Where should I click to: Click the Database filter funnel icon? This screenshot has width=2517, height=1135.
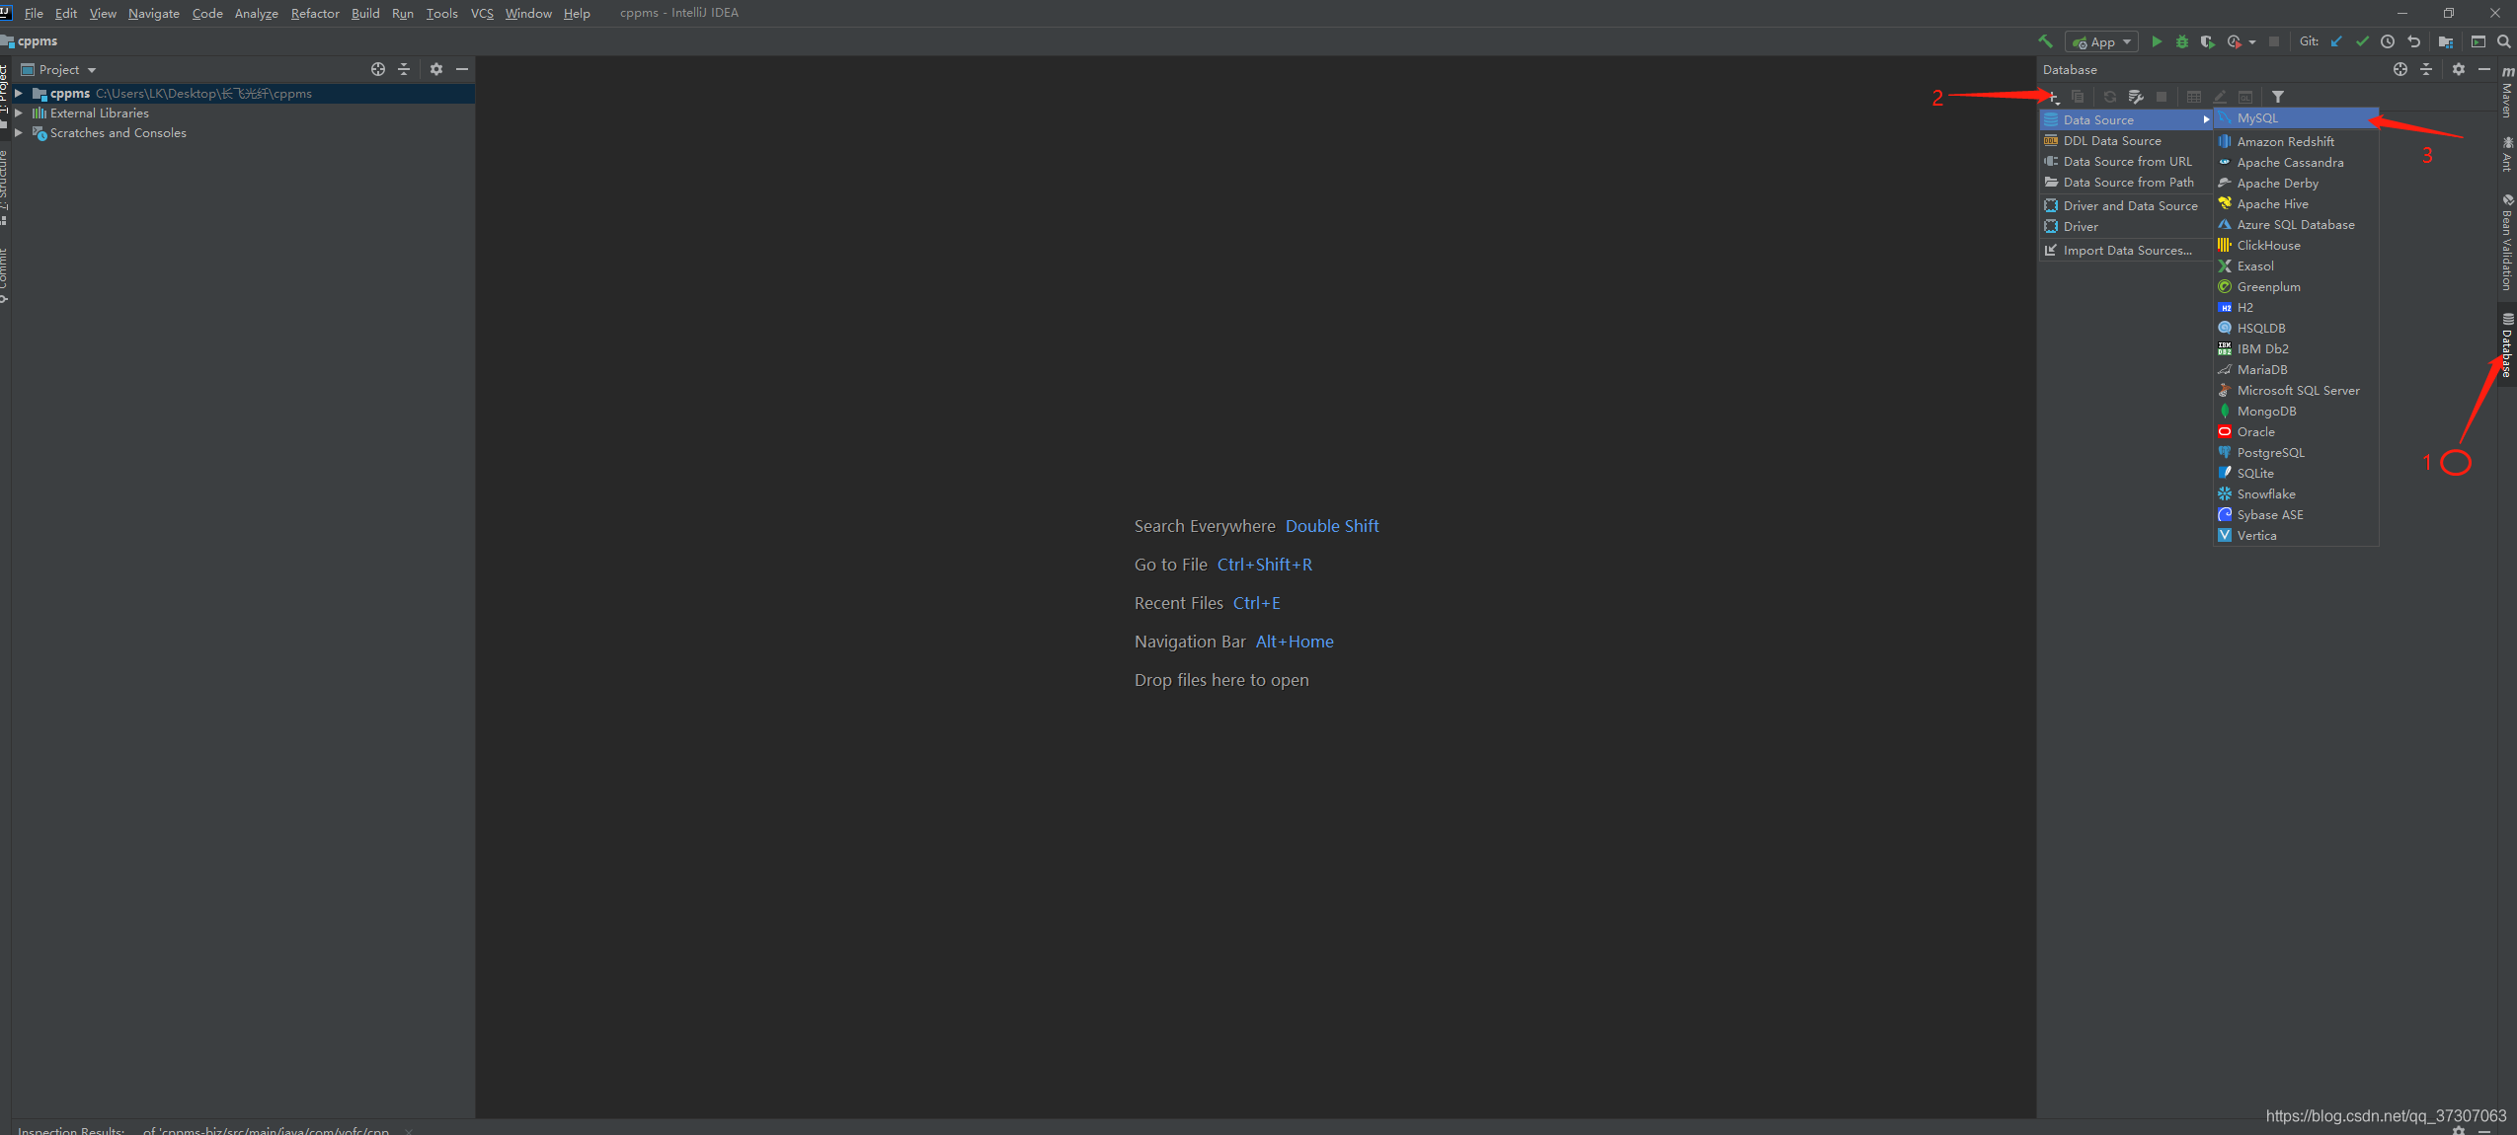(2278, 97)
